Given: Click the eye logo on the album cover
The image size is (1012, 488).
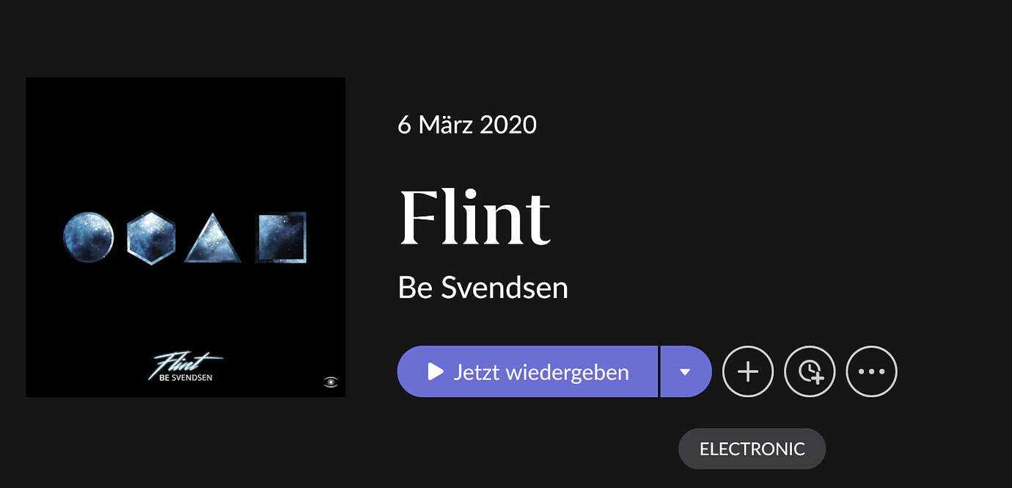Looking at the screenshot, I should pyautogui.click(x=331, y=382).
